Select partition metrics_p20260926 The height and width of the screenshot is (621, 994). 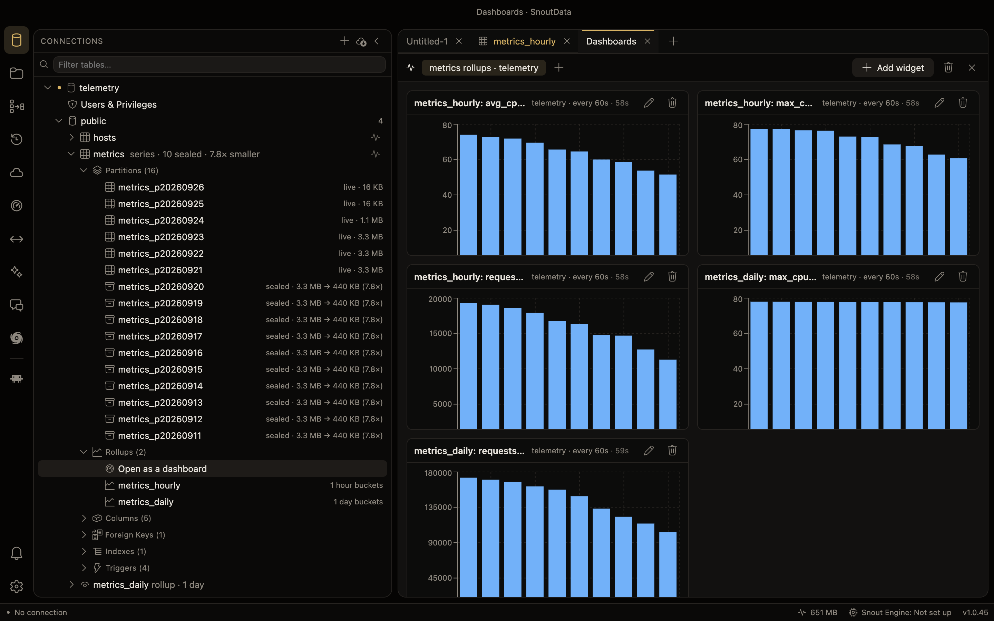(x=160, y=187)
